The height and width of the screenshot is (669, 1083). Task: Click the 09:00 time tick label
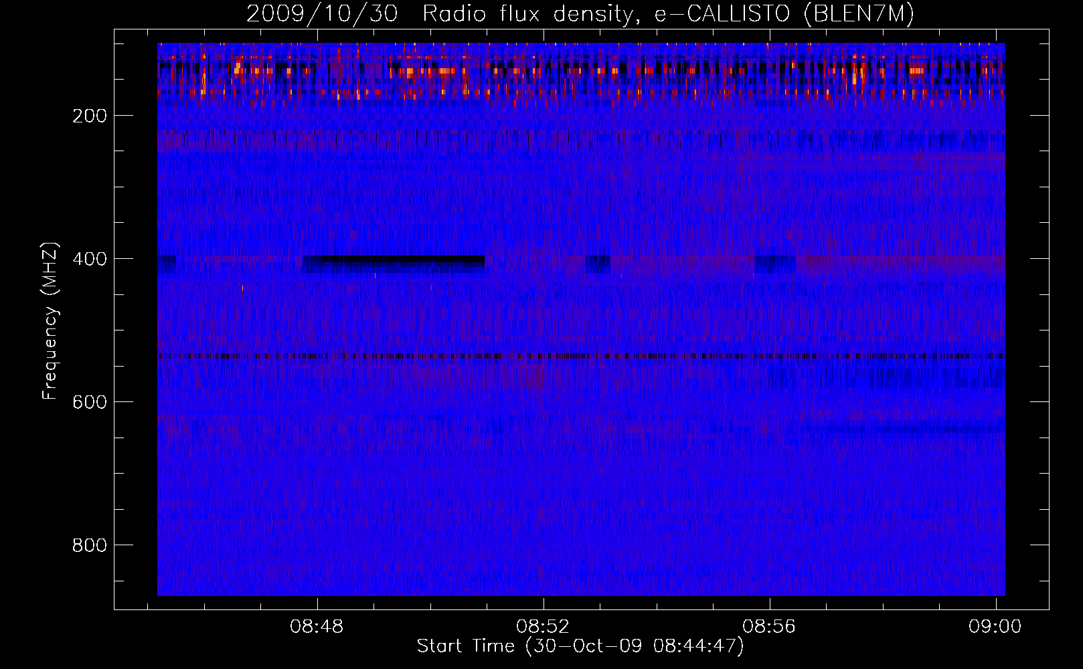point(995,626)
